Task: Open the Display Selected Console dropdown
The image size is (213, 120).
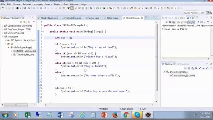Action: [x=205, y=22]
